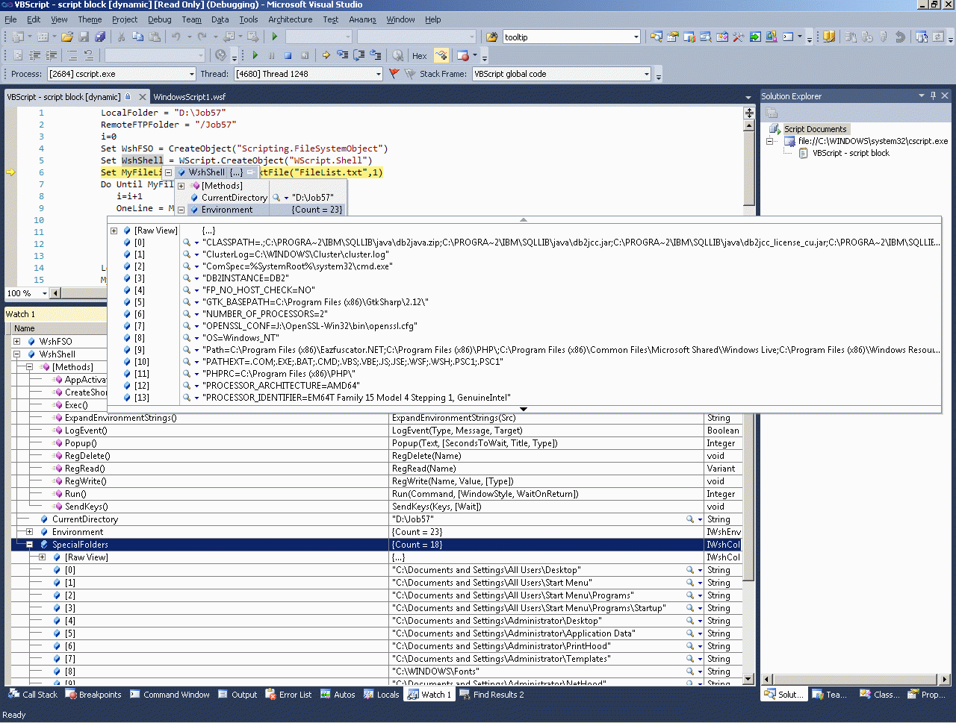Open the Properties Window toolbar icon
This screenshot has height=723, width=956.
[673, 37]
